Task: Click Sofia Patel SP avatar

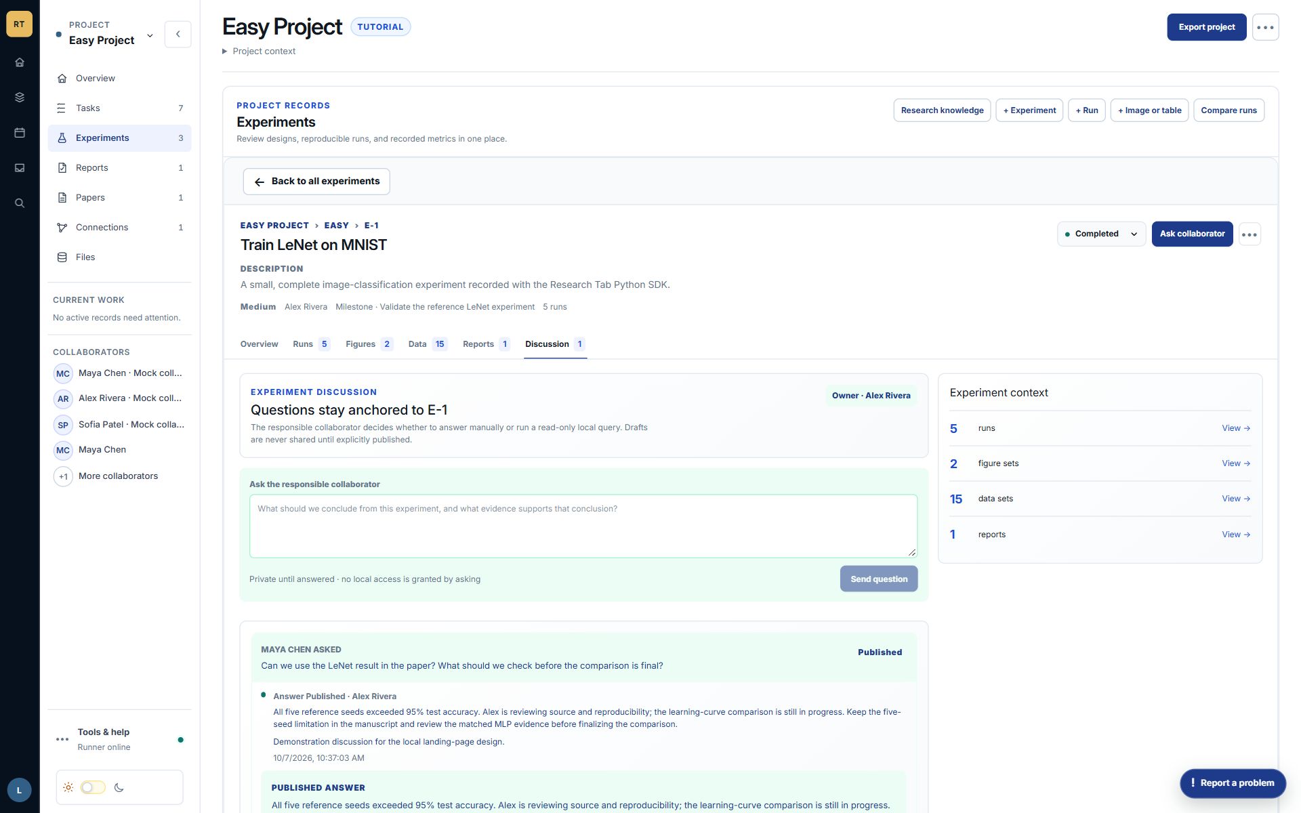Action: tap(63, 425)
